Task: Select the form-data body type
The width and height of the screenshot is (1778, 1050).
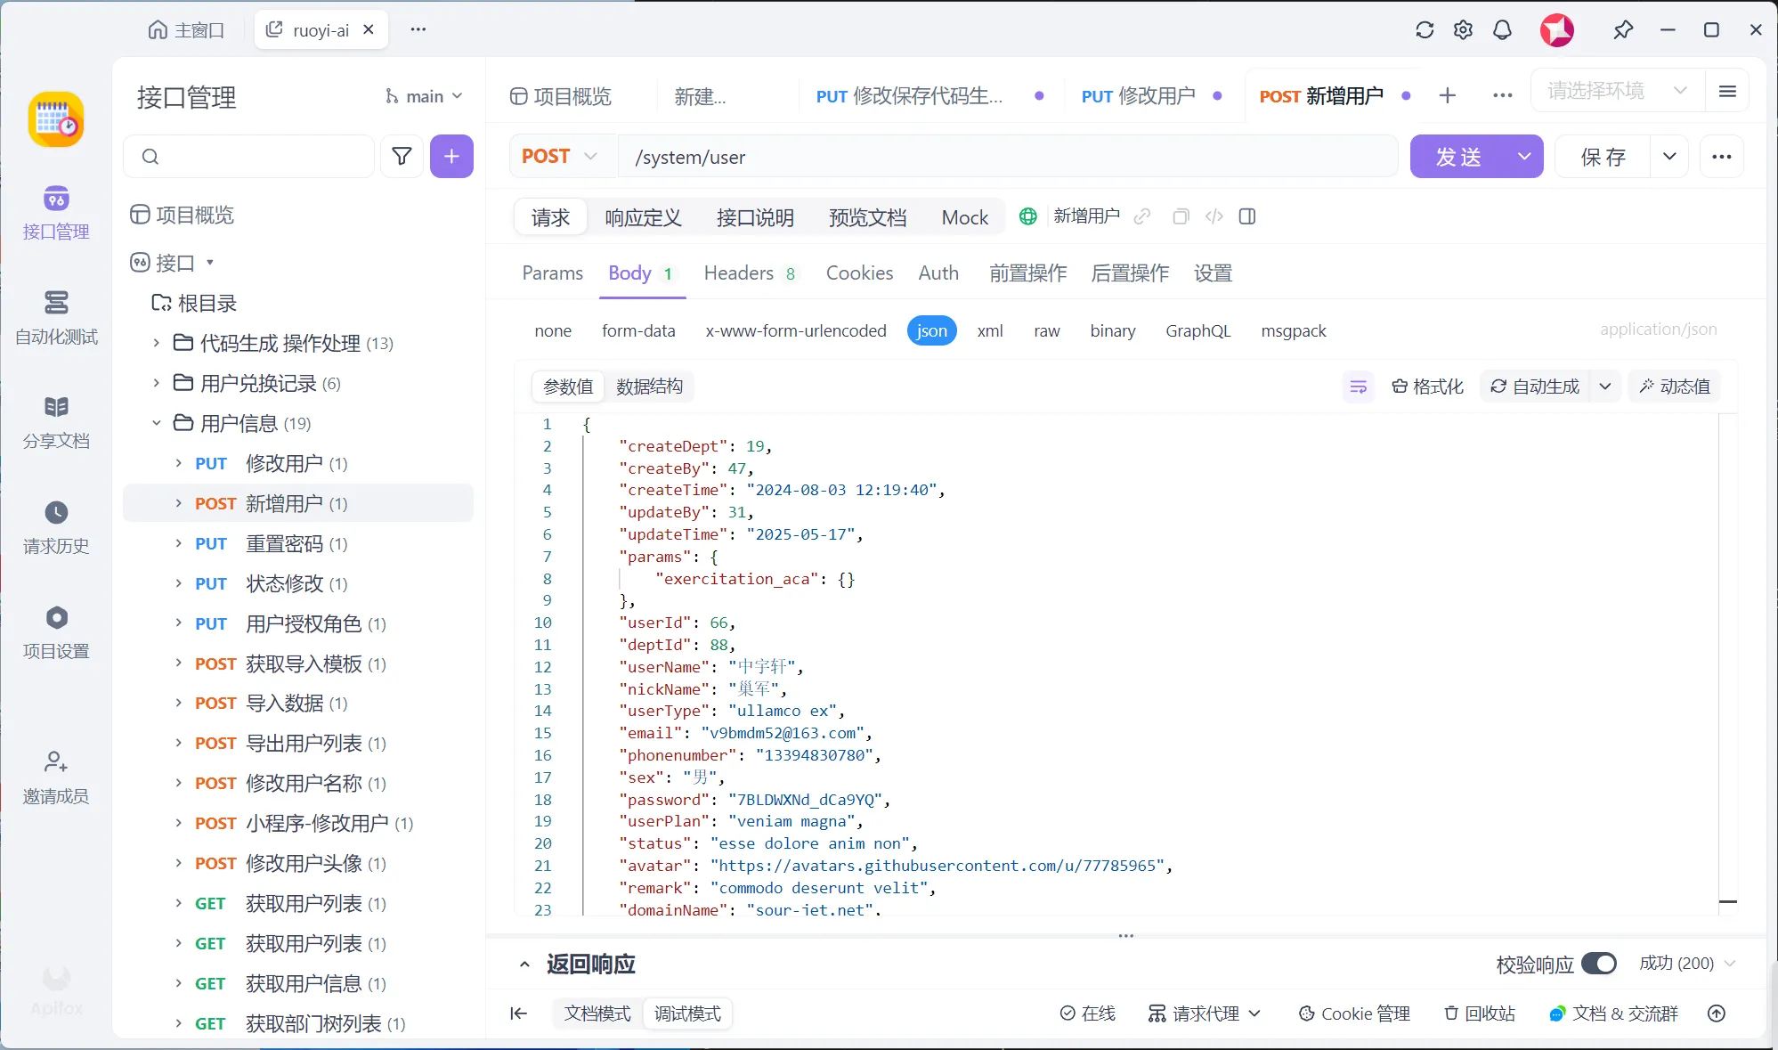Action: click(637, 331)
